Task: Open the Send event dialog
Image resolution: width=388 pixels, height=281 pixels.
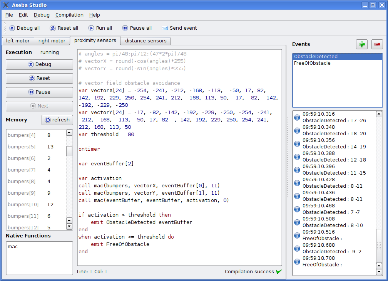Action: (179, 28)
